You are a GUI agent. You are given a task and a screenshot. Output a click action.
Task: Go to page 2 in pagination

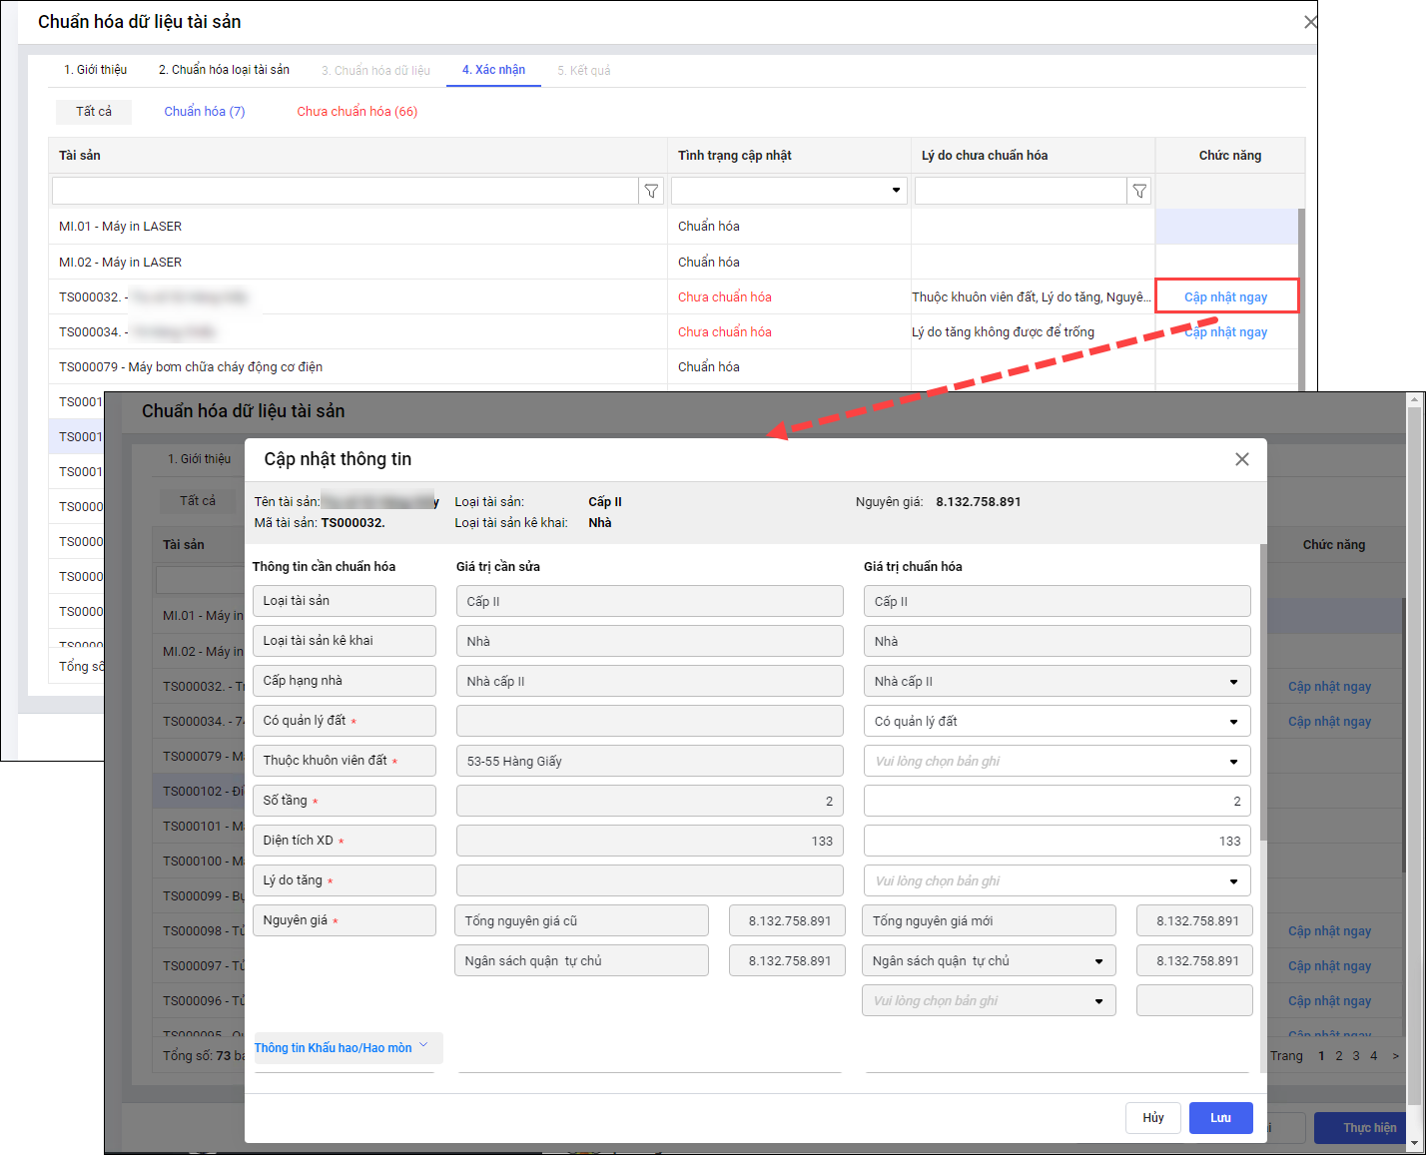1339,1055
